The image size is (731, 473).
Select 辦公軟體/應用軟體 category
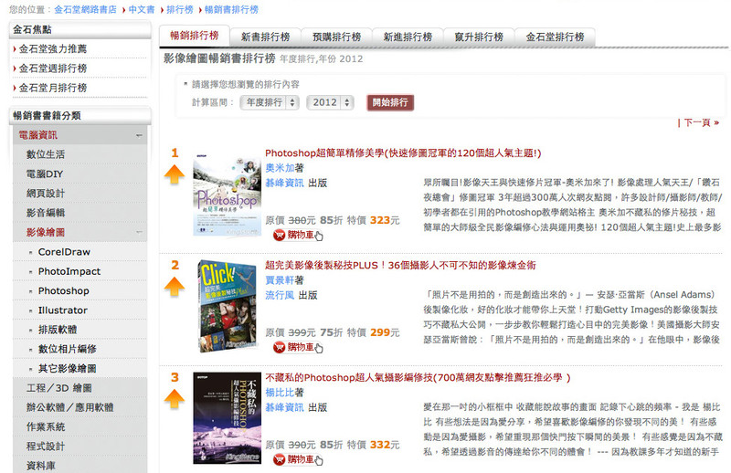click(70, 407)
